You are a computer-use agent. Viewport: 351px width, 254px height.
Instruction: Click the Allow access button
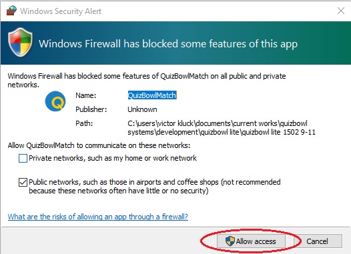point(251,241)
